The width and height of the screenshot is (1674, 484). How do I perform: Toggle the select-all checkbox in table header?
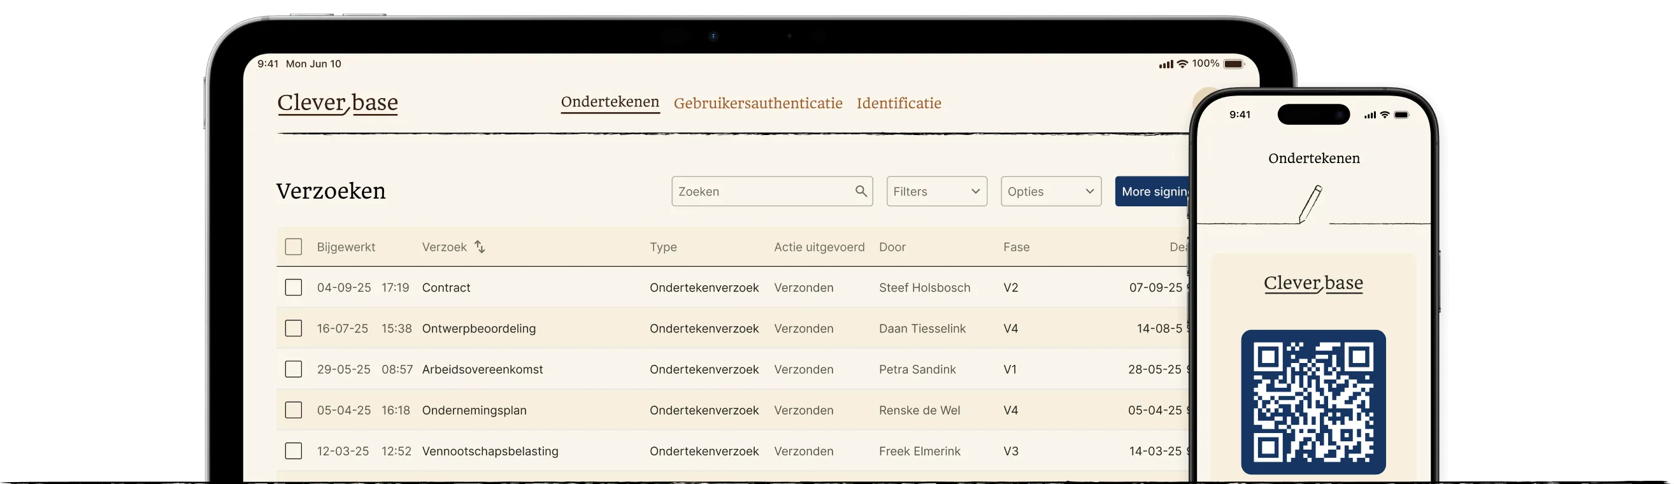click(x=294, y=247)
